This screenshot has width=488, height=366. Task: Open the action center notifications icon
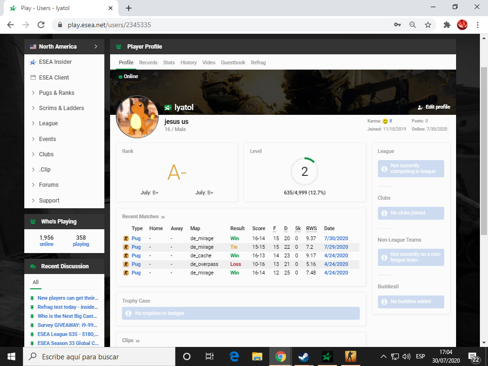(473, 357)
